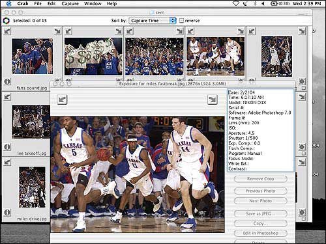Rotate the dollar-sign banner thumbnail clockwise
The image size is (326, 244).
pos(119,31)
